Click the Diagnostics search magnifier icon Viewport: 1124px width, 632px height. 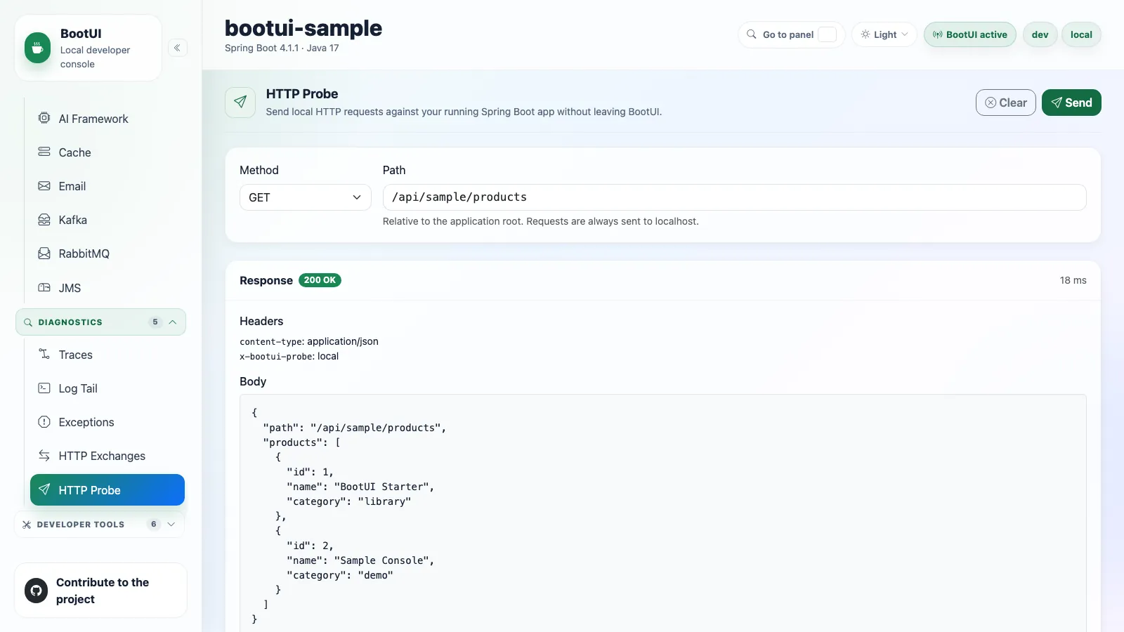coord(28,322)
